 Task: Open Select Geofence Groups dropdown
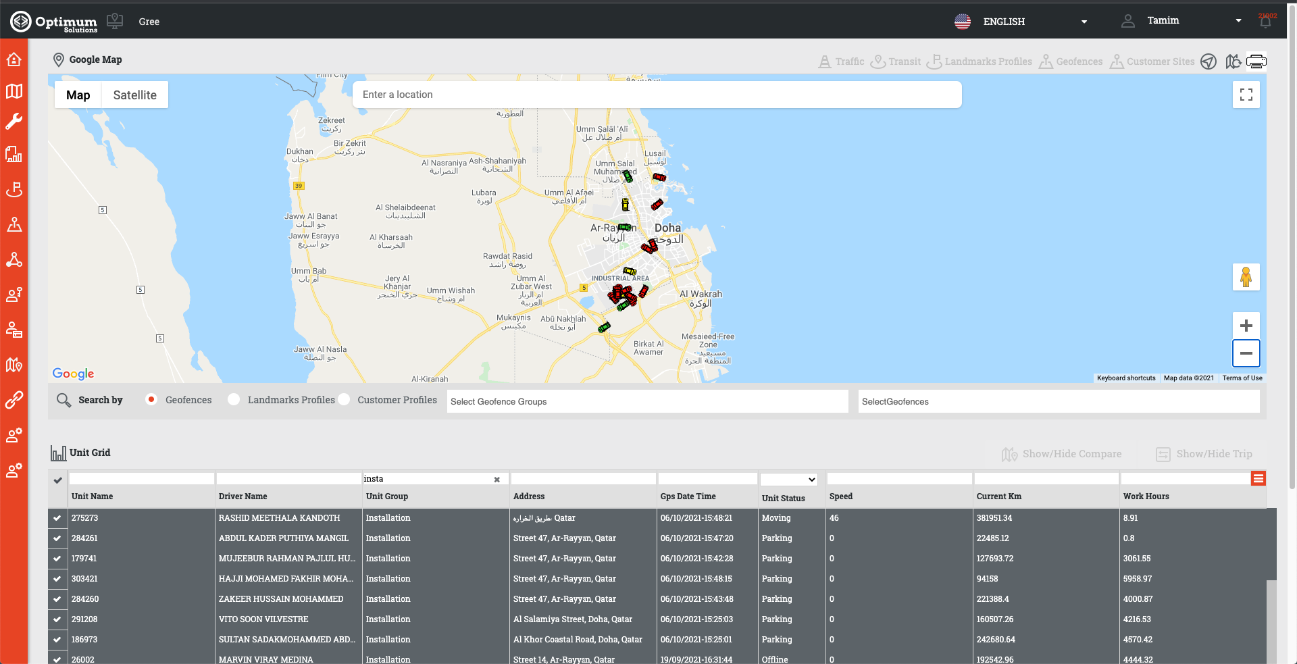pyautogui.click(x=647, y=401)
